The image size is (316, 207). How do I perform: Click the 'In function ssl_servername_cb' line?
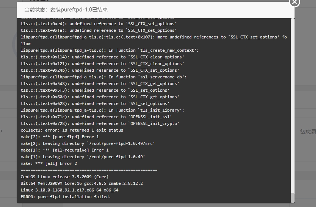[104, 77]
